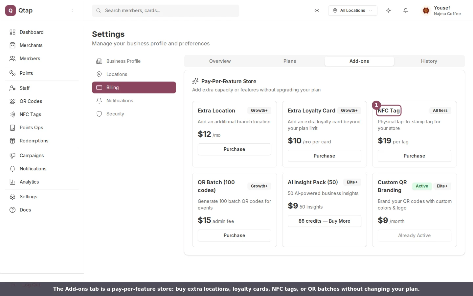Select Locations settings section
Image resolution: width=473 pixels, height=296 pixels.
(x=134, y=74)
